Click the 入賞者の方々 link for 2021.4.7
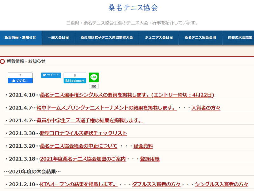Viewport: 254px width, 191px height. point(206,108)
